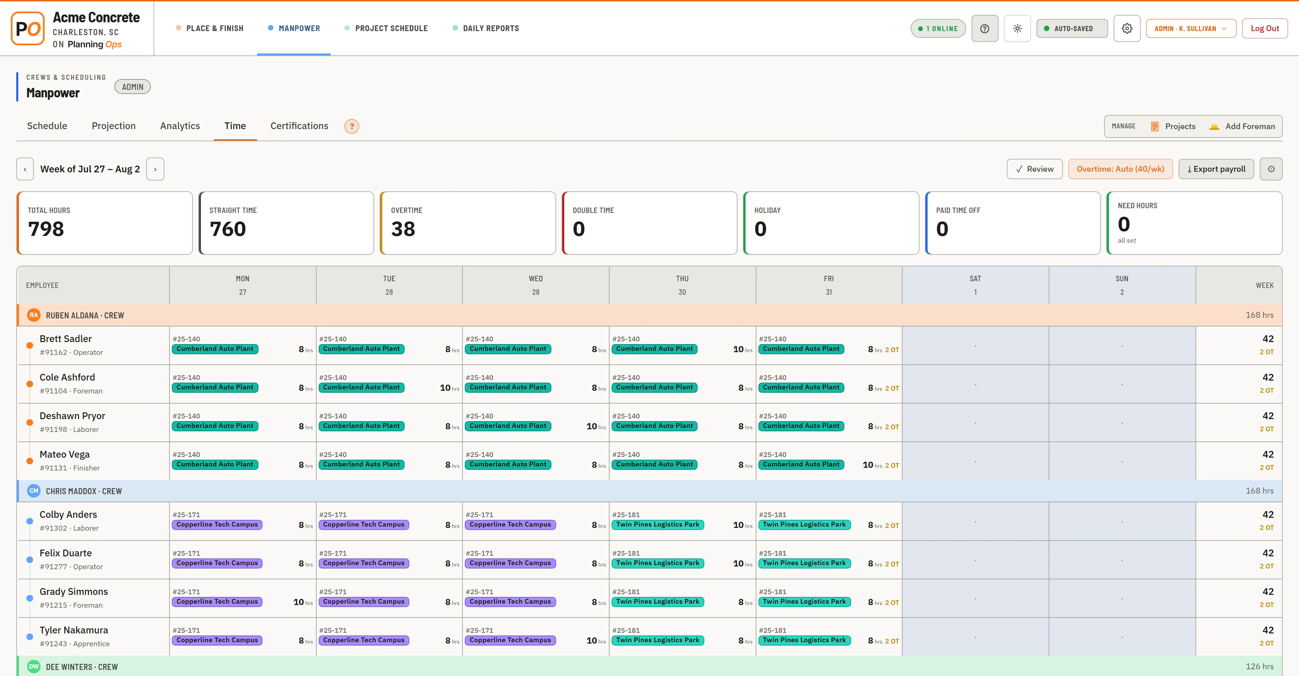The height and width of the screenshot is (676, 1299).
Task: Click the Week of Jul 27 – Aug 2 label
Action: coord(90,169)
